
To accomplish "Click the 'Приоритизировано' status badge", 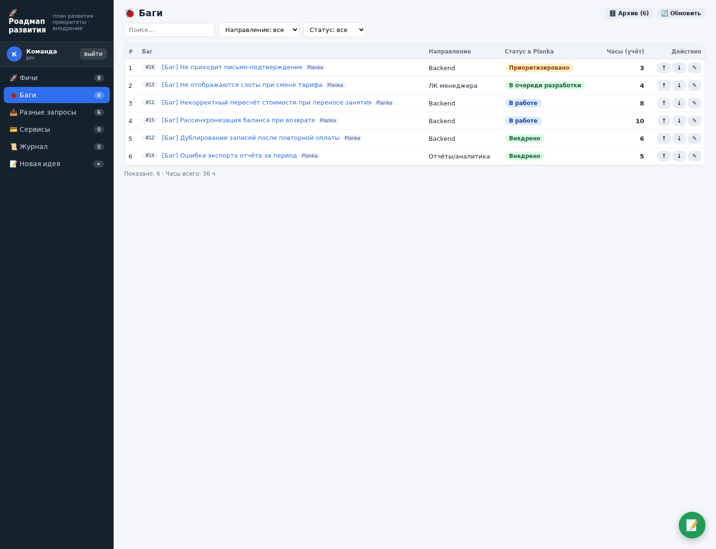I will click(x=539, y=68).
